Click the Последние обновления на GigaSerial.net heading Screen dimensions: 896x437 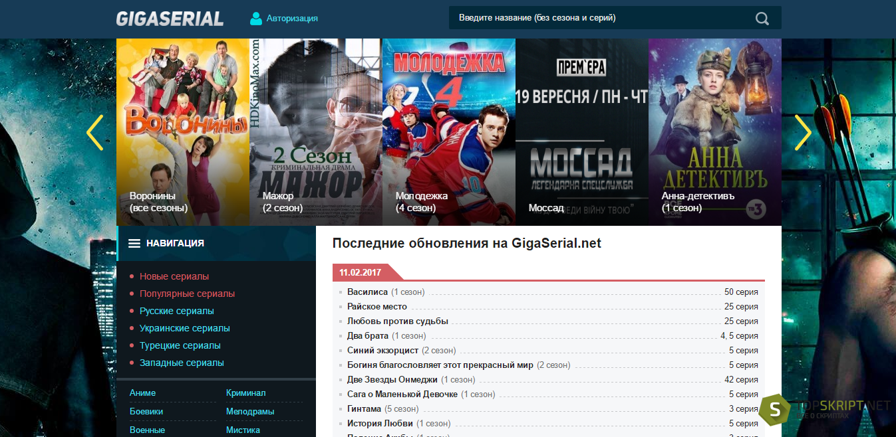click(x=467, y=243)
